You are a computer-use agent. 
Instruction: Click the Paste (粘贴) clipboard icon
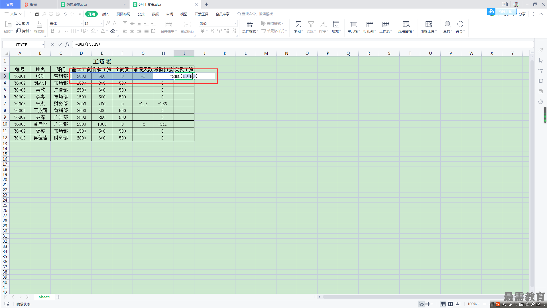(8, 24)
